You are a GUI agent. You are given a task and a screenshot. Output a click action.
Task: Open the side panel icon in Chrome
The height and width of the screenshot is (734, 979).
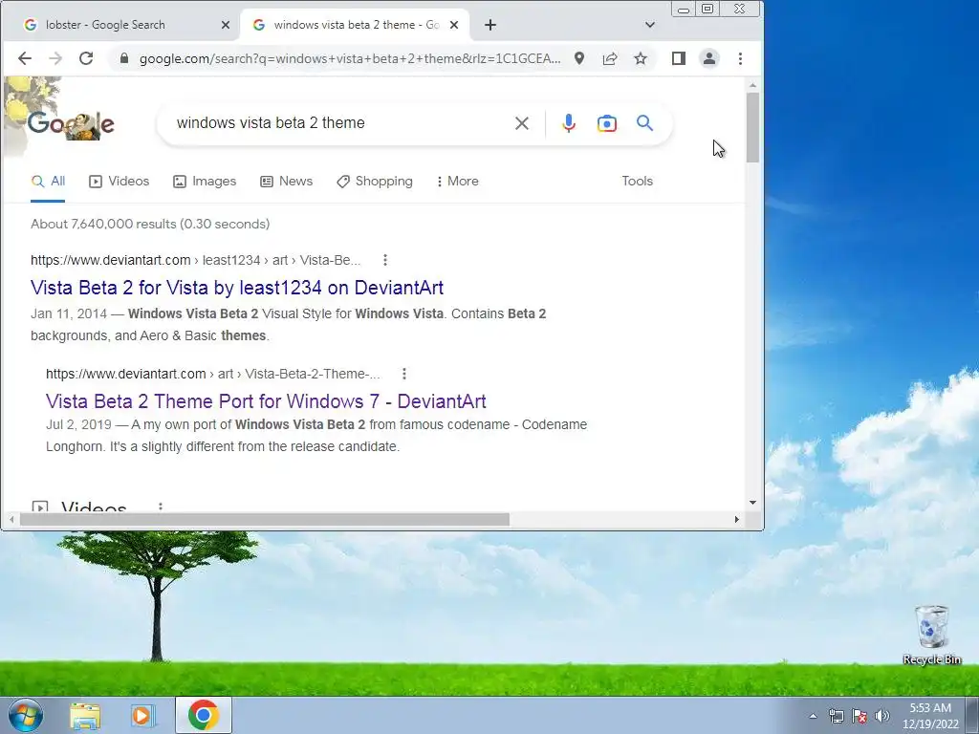(679, 58)
